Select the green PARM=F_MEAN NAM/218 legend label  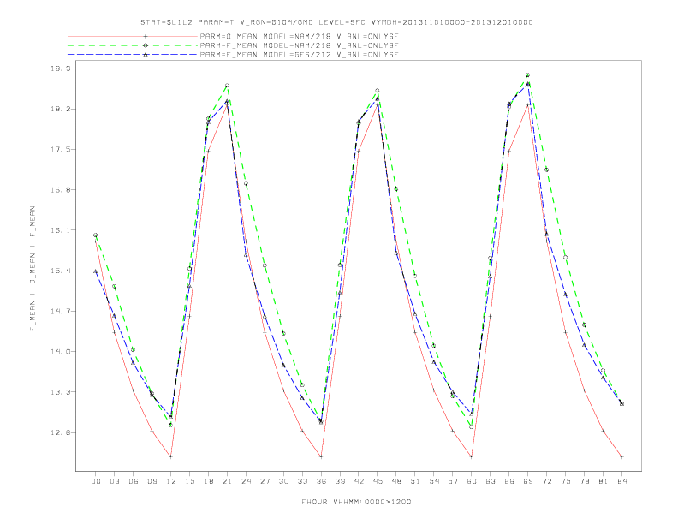(299, 45)
